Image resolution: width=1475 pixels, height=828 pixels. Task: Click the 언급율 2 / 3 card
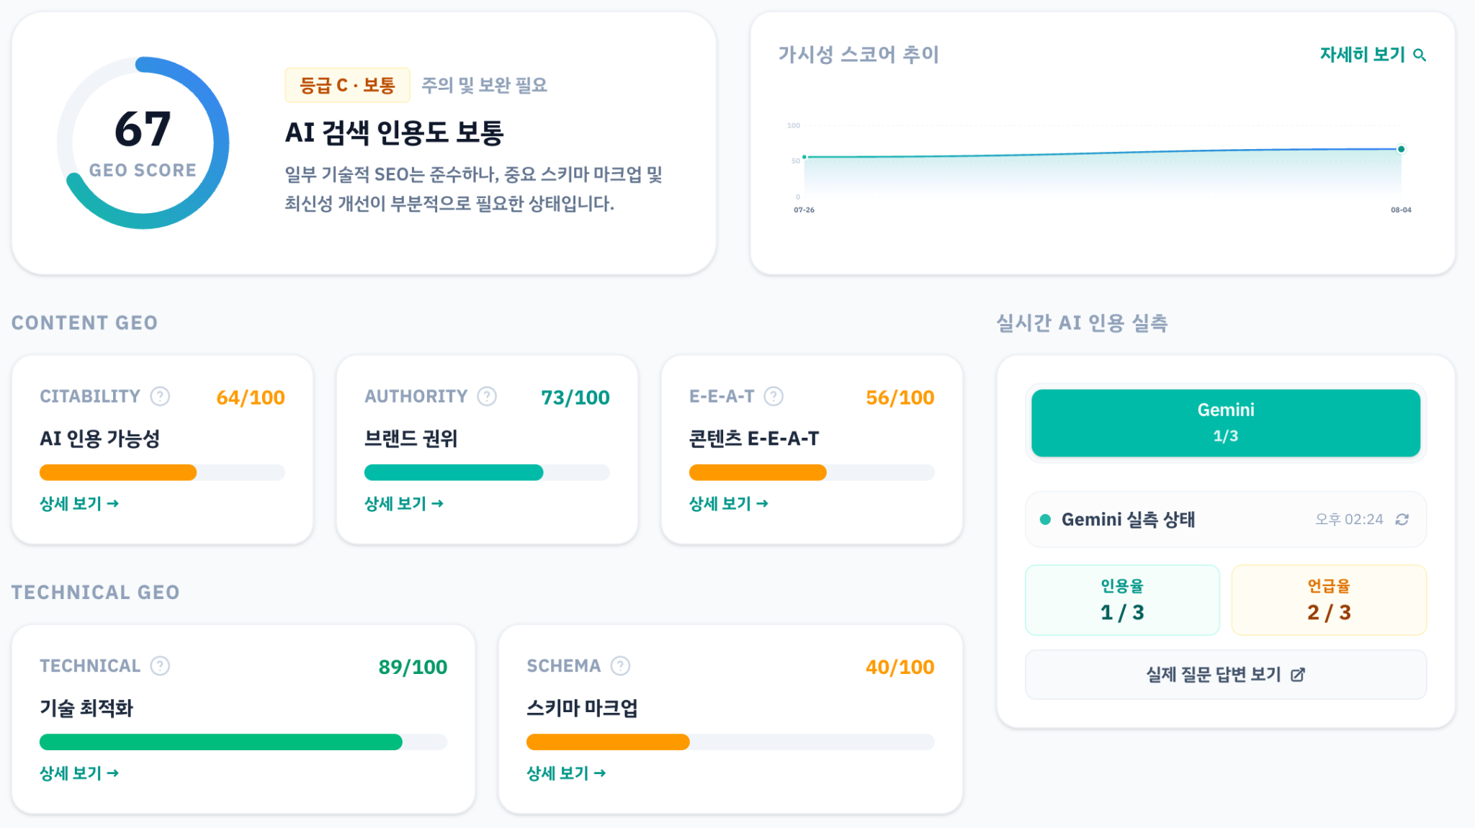1329,600
